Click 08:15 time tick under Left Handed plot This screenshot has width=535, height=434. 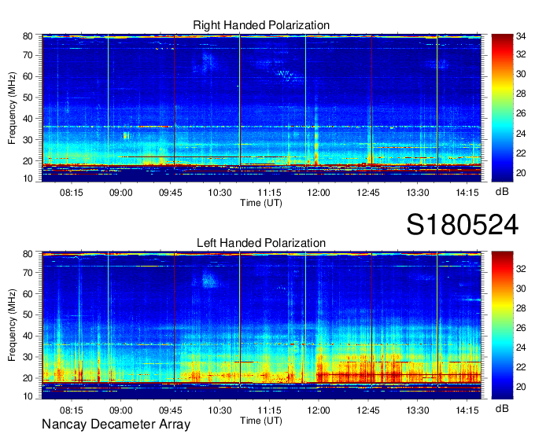pos(72,410)
